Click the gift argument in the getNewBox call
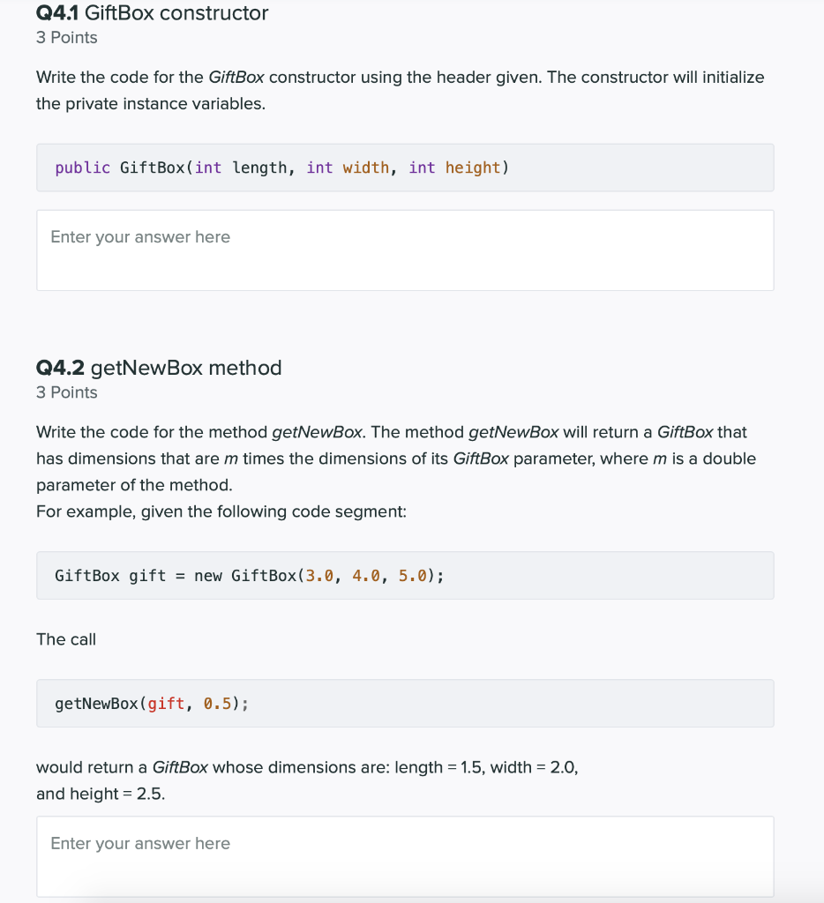 coord(168,703)
